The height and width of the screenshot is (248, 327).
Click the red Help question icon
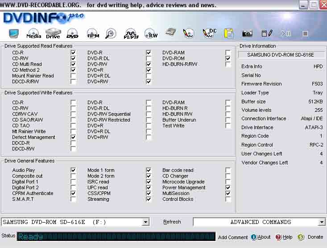[x=278, y=237]
